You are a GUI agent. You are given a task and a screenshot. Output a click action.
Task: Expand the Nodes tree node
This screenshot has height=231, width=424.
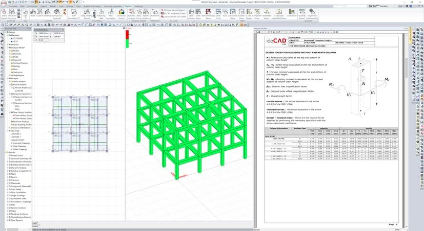10,51
